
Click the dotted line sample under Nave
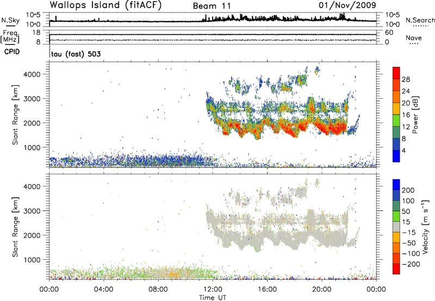pos(414,43)
